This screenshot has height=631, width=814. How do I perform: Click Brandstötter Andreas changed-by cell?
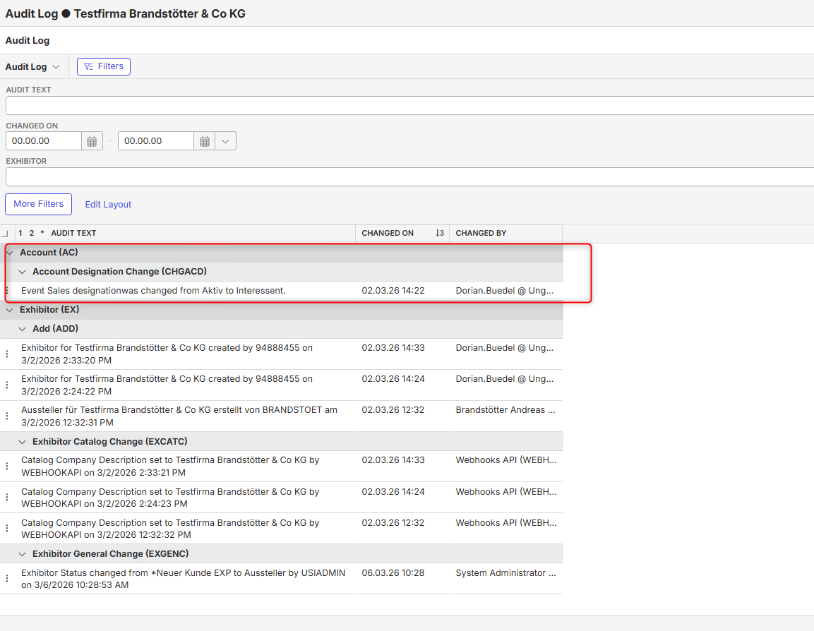[505, 410]
